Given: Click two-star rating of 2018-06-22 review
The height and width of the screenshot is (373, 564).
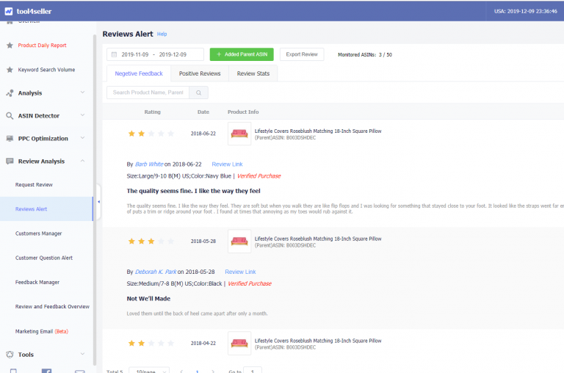Looking at the screenshot, I should point(151,134).
